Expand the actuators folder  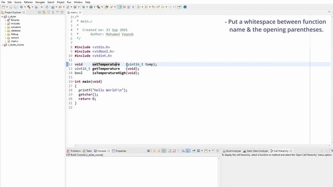(5, 27)
